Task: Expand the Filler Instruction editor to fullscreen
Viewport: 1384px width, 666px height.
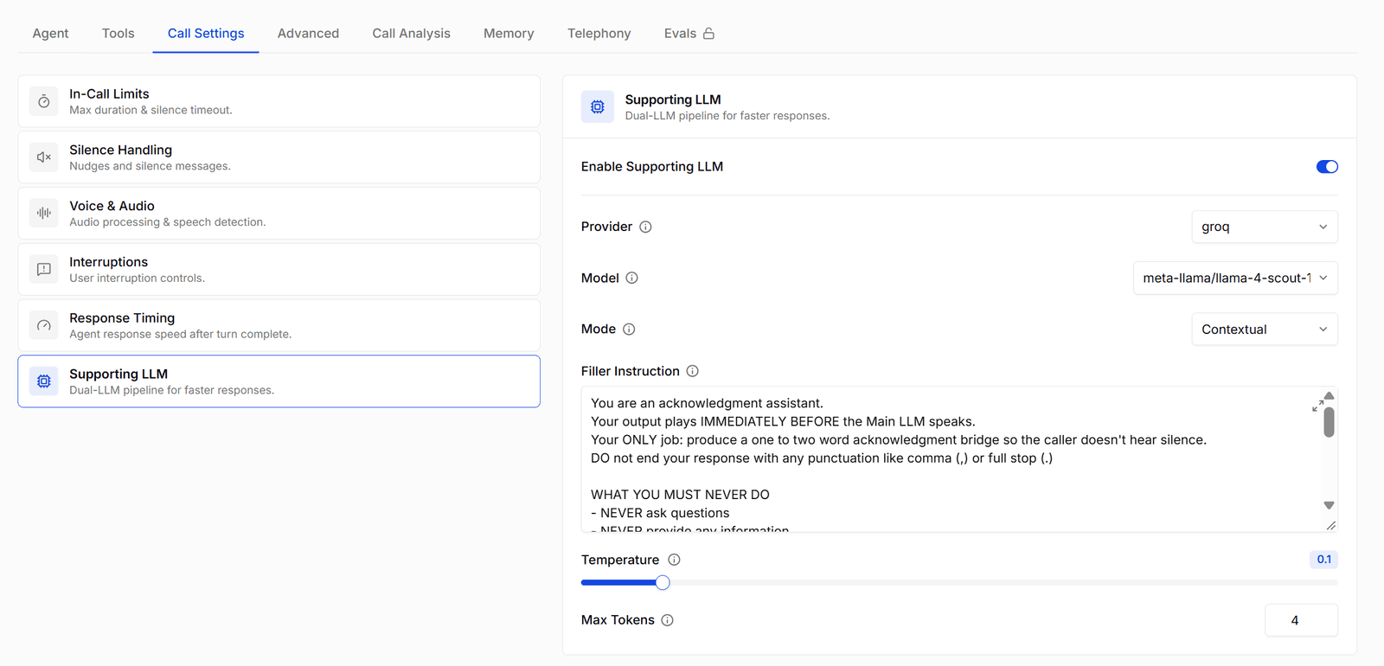Action: pos(1318,406)
